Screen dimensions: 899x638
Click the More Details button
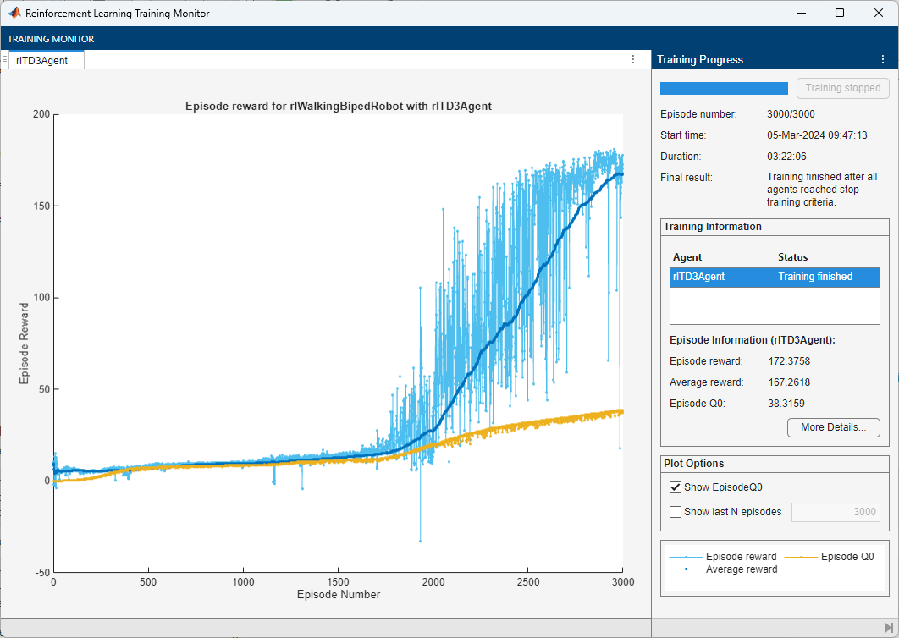tap(833, 427)
